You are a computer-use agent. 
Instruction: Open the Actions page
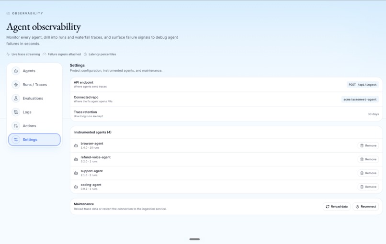click(x=34, y=126)
